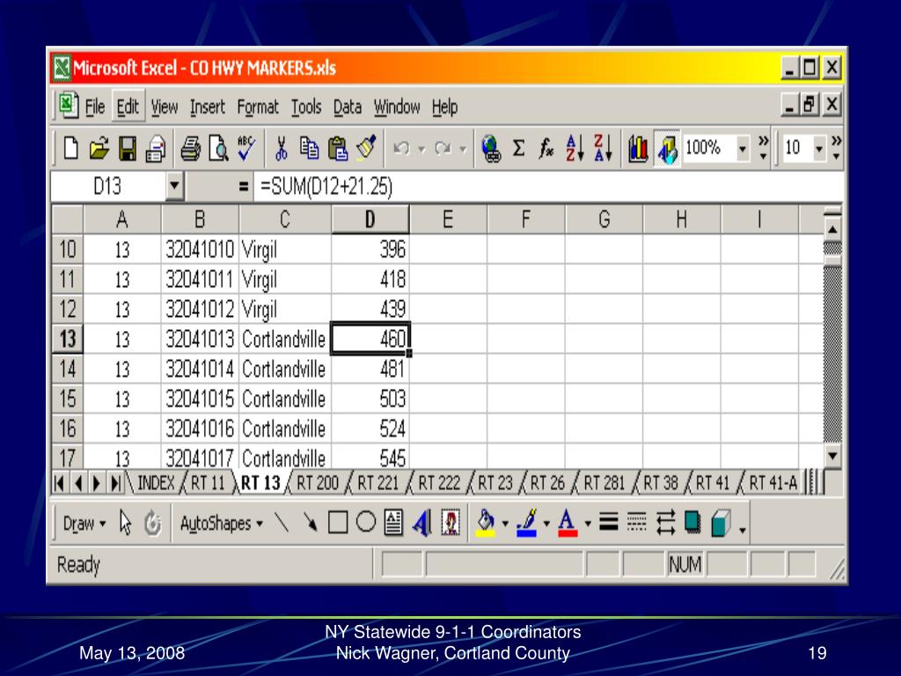901x676 pixels.
Task: Expand the Line Color dropdown arrow
Action: pyautogui.click(x=546, y=524)
